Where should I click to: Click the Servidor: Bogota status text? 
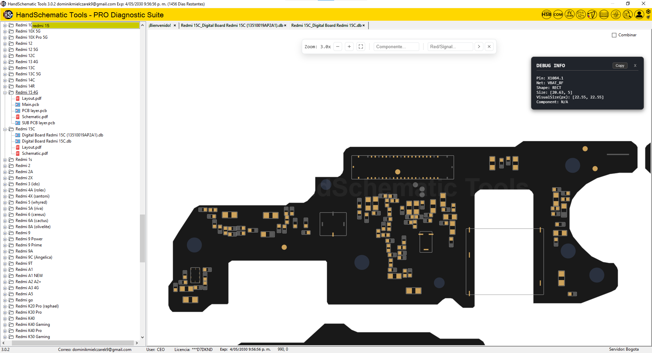click(623, 349)
